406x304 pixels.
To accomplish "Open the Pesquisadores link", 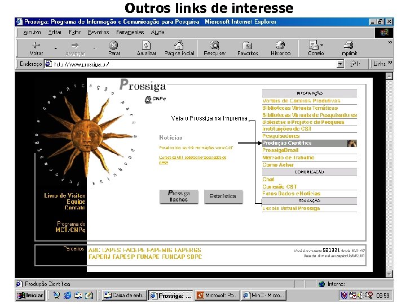I will pos(281,136).
